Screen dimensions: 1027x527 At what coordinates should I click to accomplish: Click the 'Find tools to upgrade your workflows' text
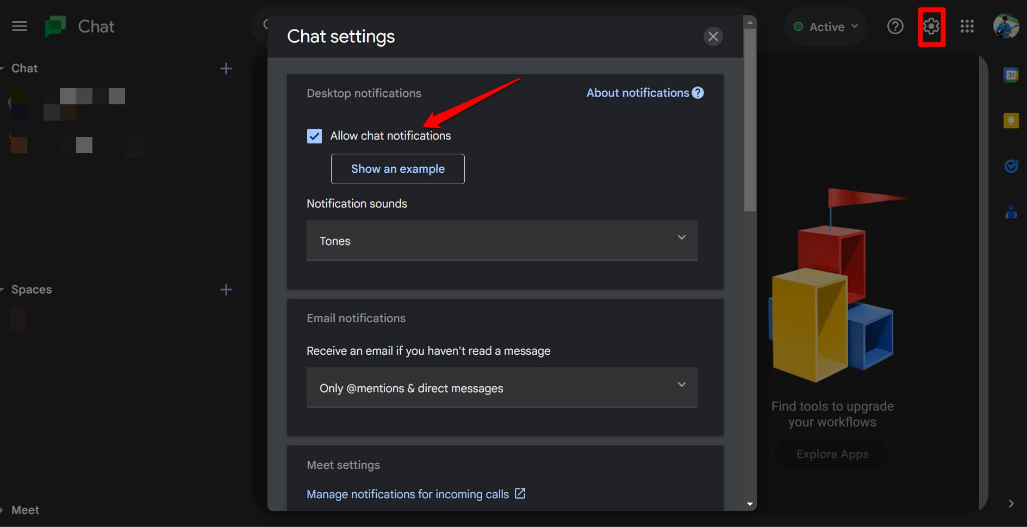pyautogui.click(x=832, y=414)
